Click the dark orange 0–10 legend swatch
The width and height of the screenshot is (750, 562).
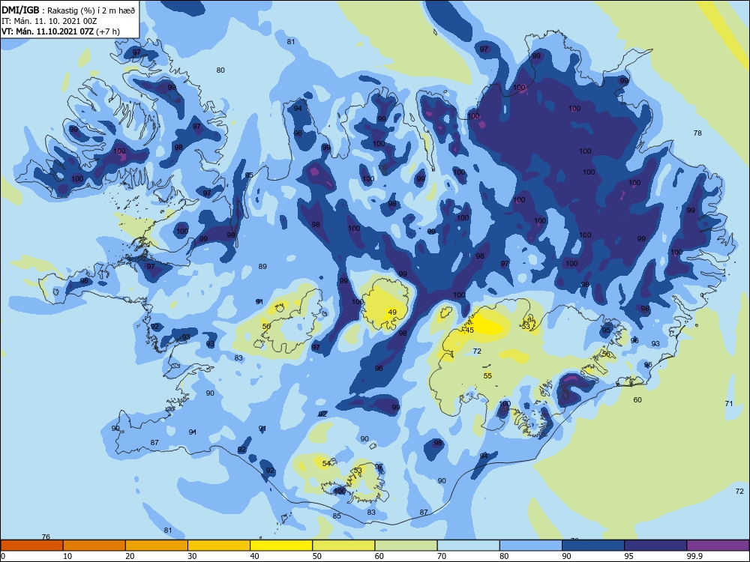tap(31, 546)
